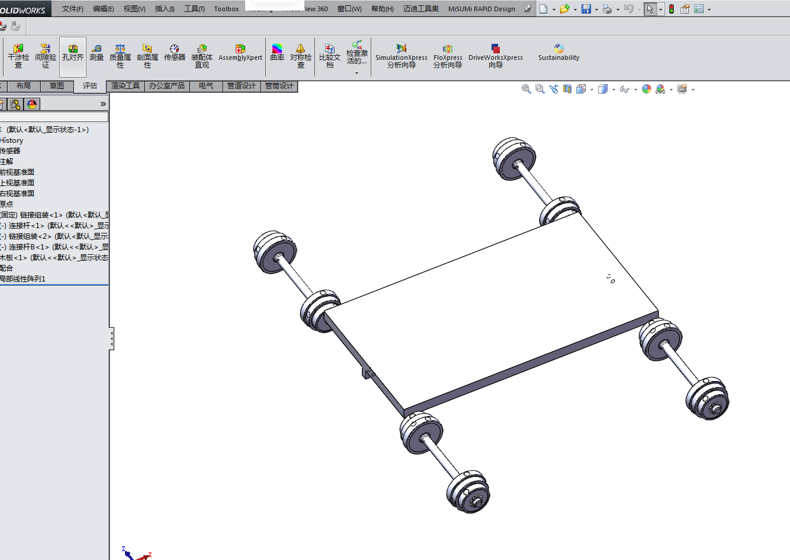Open 比较文档 compare documents
The height and width of the screenshot is (560, 790).
point(330,56)
